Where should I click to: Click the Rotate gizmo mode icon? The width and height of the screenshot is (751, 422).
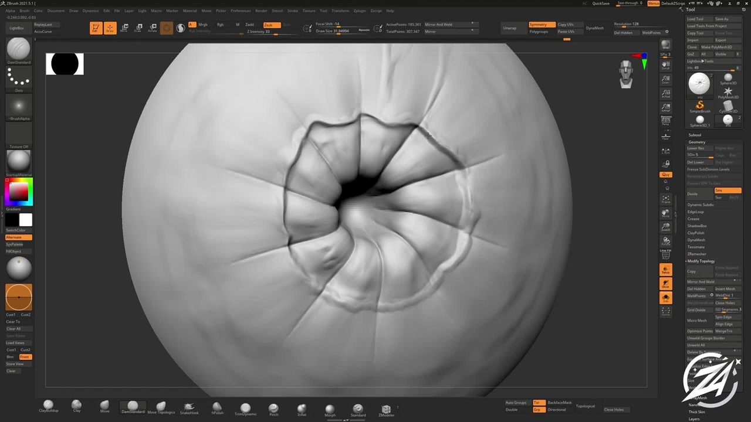153,28
